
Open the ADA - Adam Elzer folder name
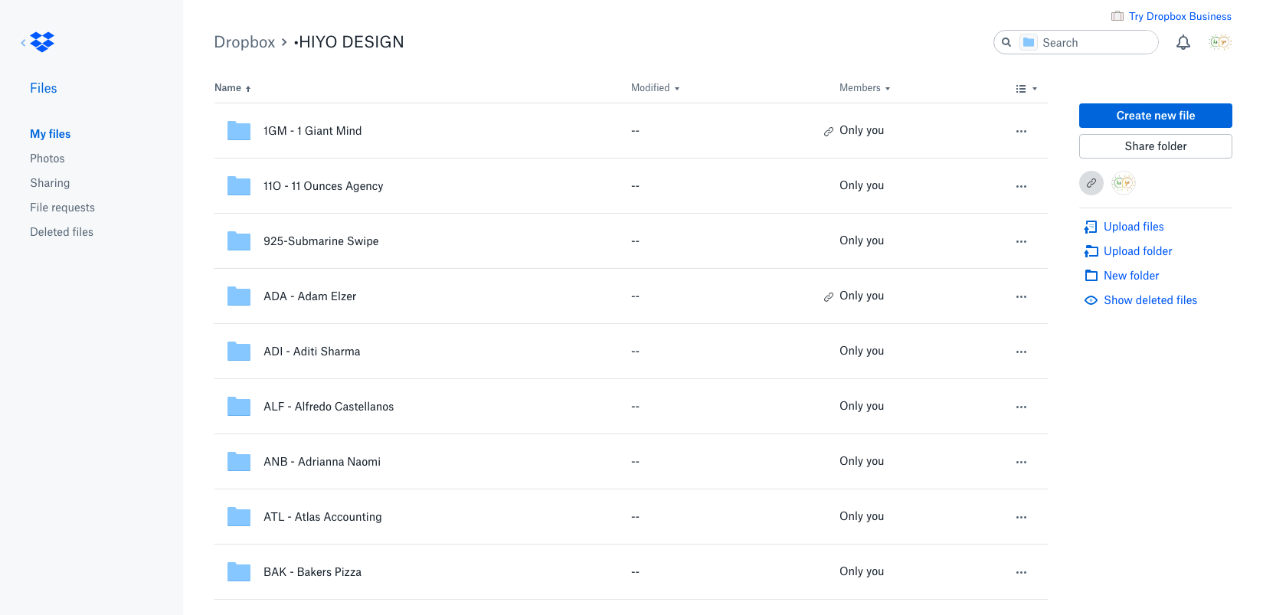pos(310,296)
